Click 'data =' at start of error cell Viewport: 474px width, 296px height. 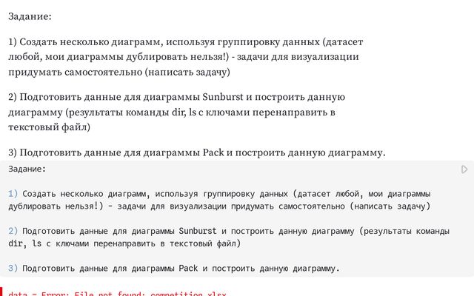coord(21,294)
